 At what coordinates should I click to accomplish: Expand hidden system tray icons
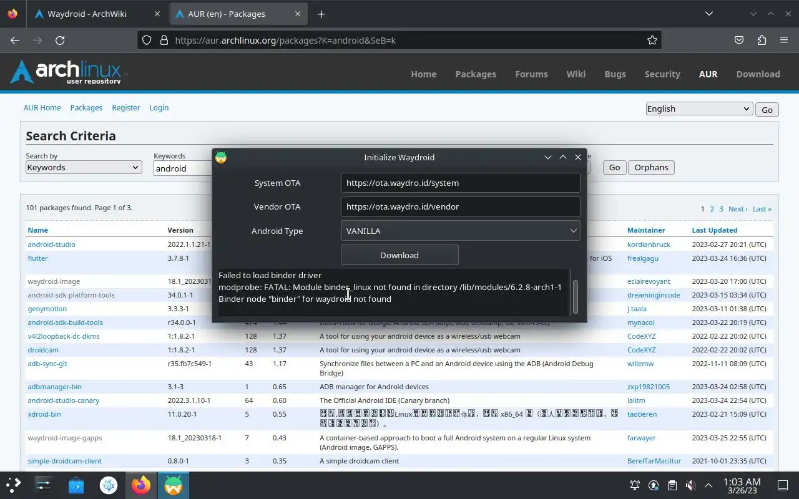pos(708,485)
